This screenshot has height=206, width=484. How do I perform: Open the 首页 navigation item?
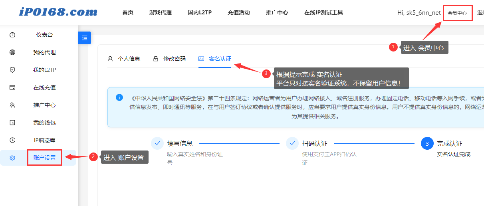[128, 12]
